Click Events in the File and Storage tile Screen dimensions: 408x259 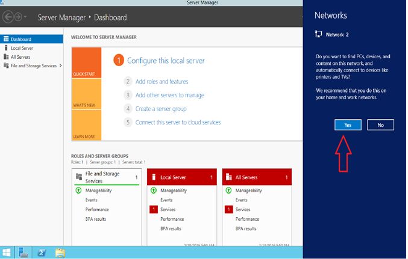(92, 200)
